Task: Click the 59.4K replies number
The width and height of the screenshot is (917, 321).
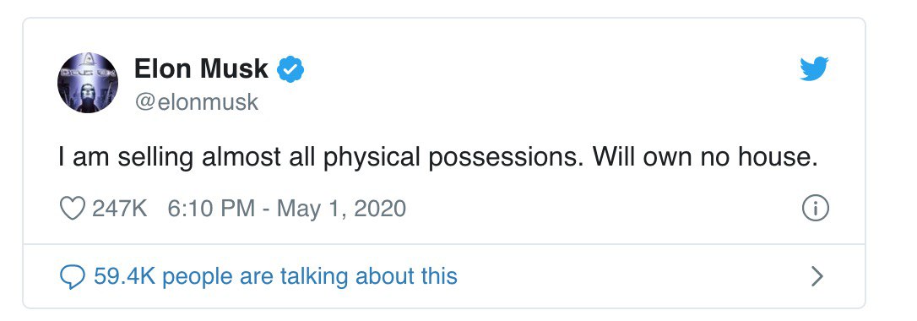Action: click(x=125, y=275)
